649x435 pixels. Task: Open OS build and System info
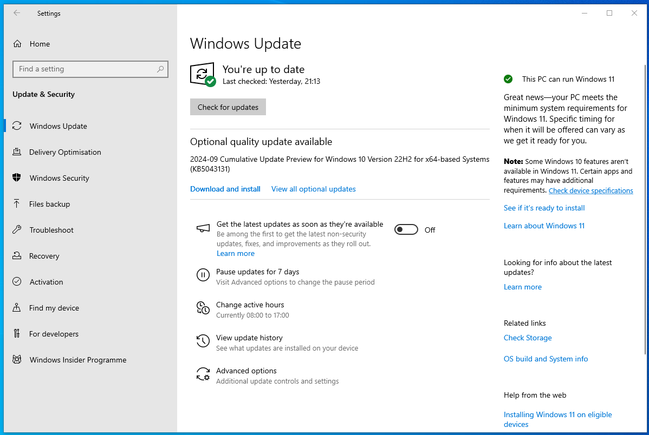point(546,359)
